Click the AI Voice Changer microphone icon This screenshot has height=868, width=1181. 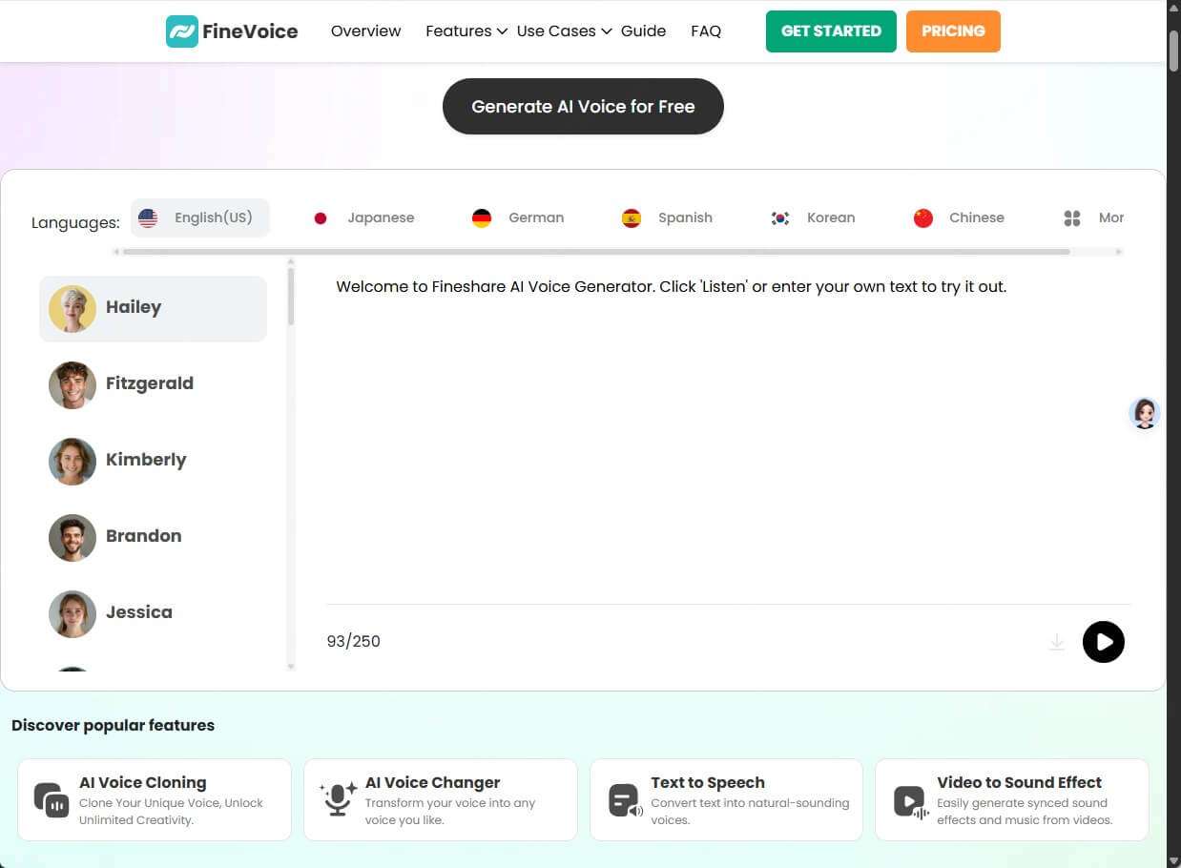click(x=338, y=799)
